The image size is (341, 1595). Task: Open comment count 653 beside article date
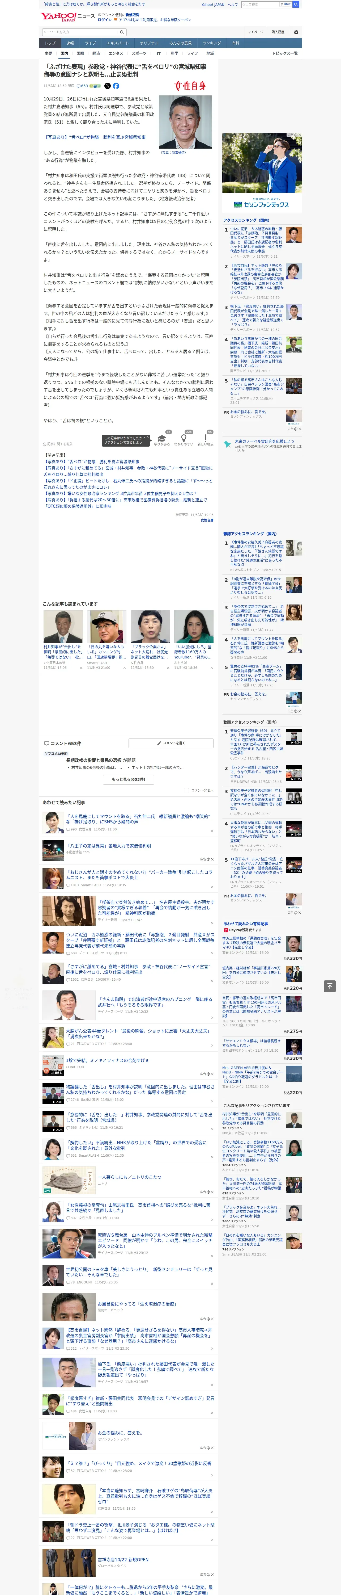(x=83, y=86)
